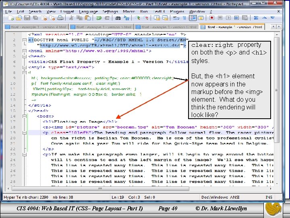Viewport: 290px width, 218px height.
Task: Click the Open file folder icon
Action: 19,18
